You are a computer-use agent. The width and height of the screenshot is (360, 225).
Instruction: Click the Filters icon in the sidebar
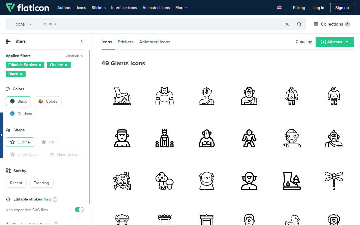click(8, 41)
